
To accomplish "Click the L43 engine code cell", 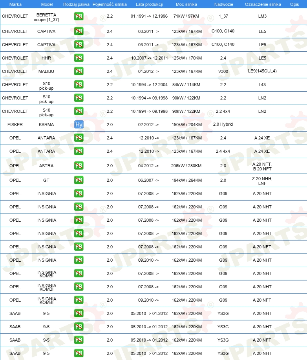I will [262, 85].
